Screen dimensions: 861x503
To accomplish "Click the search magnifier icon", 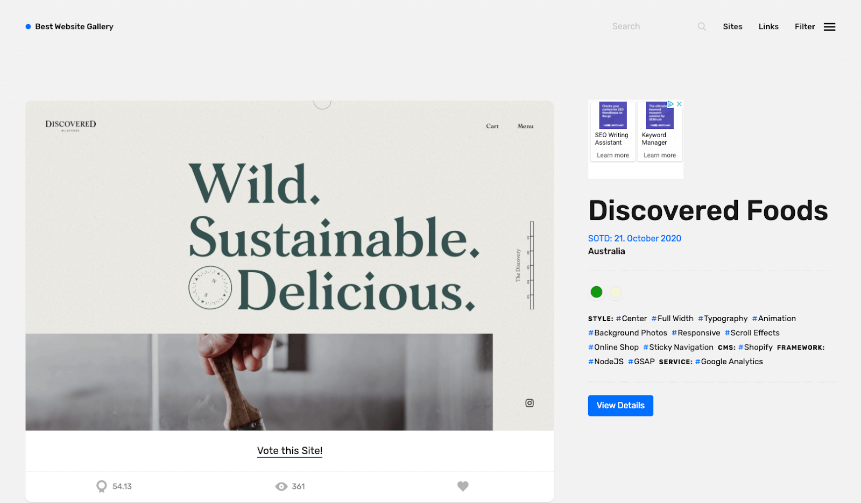I will pyautogui.click(x=701, y=26).
